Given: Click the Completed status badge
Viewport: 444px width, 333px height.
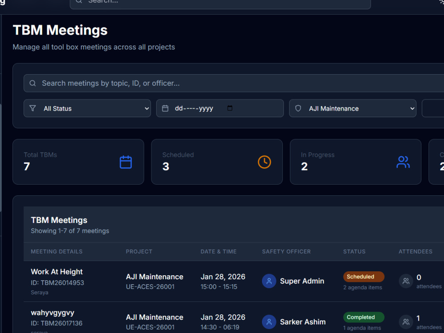Looking at the screenshot, I should (x=364, y=317).
